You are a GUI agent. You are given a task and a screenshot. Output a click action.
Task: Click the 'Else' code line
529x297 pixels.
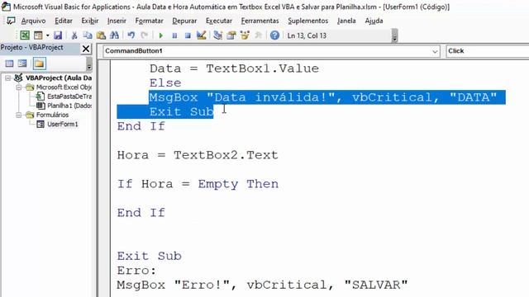pyautogui.click(x=165, y=83)
